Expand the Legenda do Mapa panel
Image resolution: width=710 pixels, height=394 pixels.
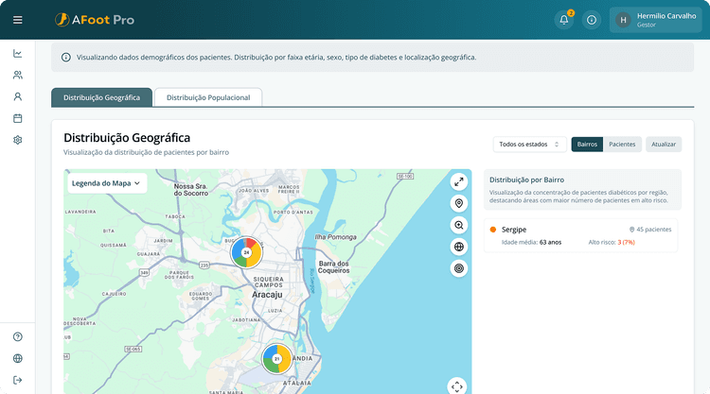106,182
